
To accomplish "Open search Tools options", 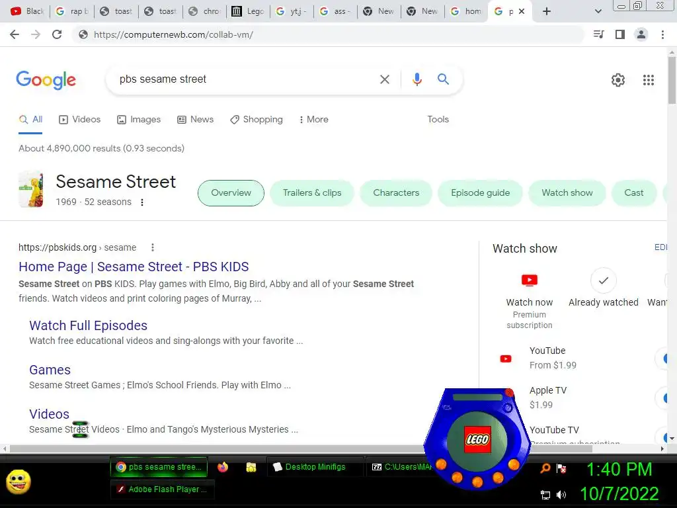I will 438,120.
